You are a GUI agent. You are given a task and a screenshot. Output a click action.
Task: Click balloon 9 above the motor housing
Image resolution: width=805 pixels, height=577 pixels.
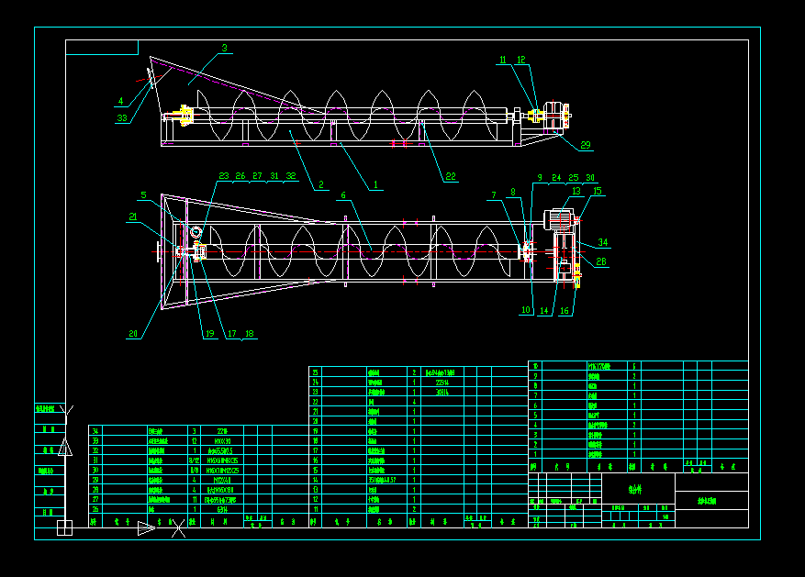540,177
